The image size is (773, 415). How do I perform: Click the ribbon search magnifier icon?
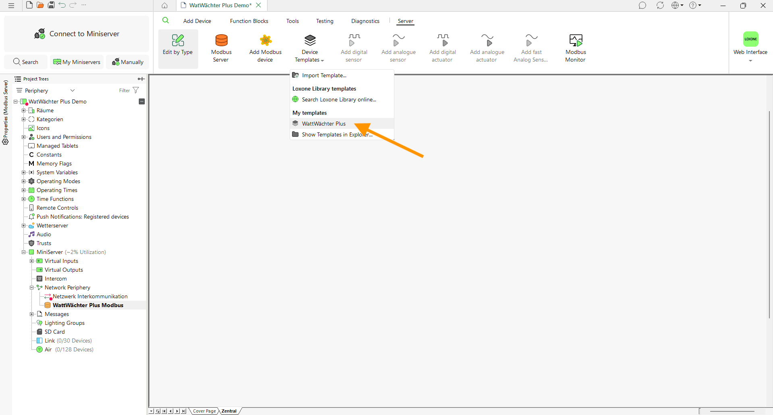tap(166, 21)
